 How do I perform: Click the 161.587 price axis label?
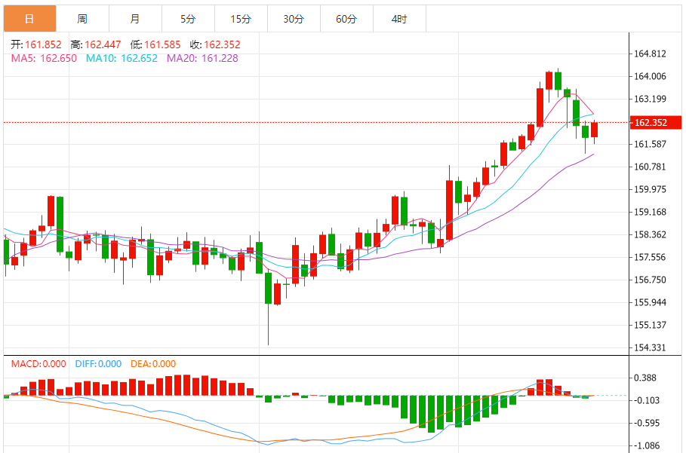(x=650, y=144)
